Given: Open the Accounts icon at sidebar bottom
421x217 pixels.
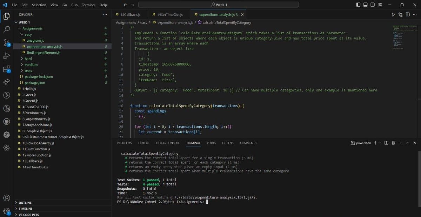Looking at the screenshot, I should [6, 198].
